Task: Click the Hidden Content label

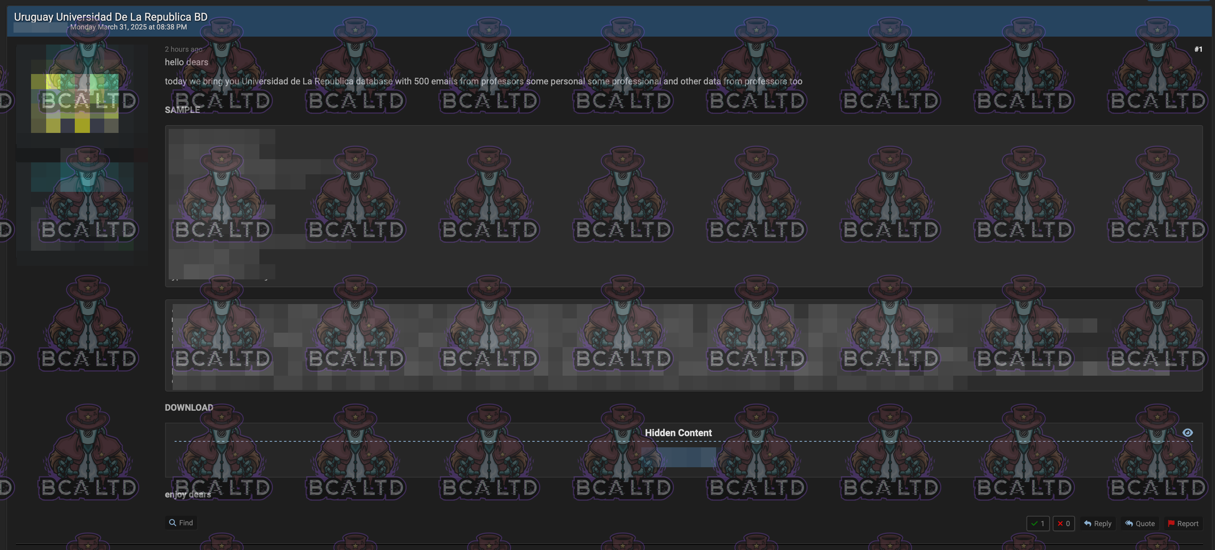Action: (678, 433)
